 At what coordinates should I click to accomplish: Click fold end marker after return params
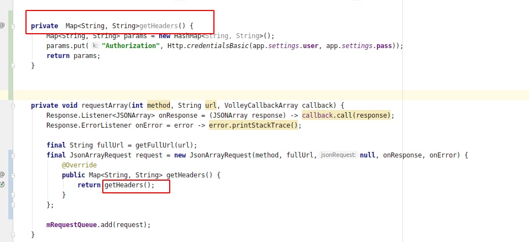click(x=13, y=66)
